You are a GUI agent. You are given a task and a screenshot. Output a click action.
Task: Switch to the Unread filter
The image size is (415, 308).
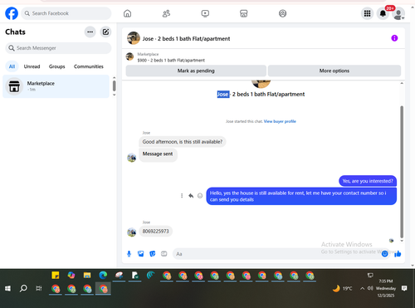pos(32,66)
